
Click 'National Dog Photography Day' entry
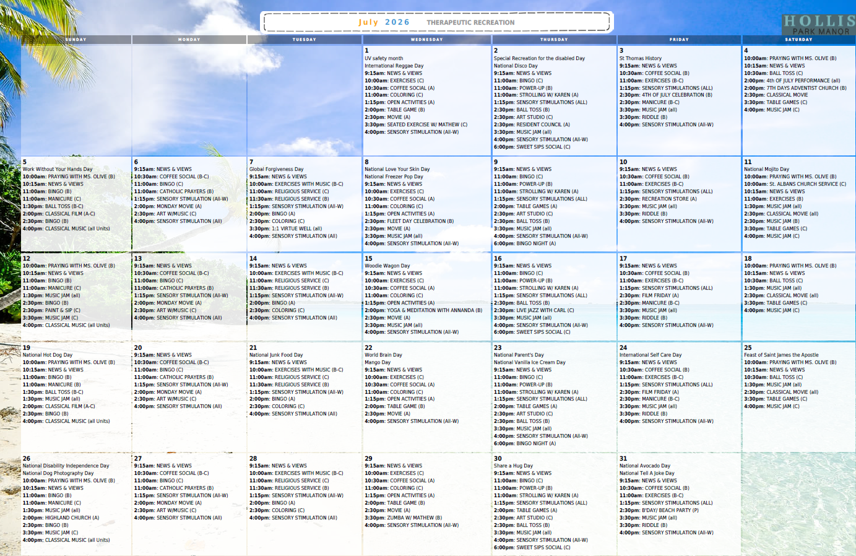click(x=58, y=473)
